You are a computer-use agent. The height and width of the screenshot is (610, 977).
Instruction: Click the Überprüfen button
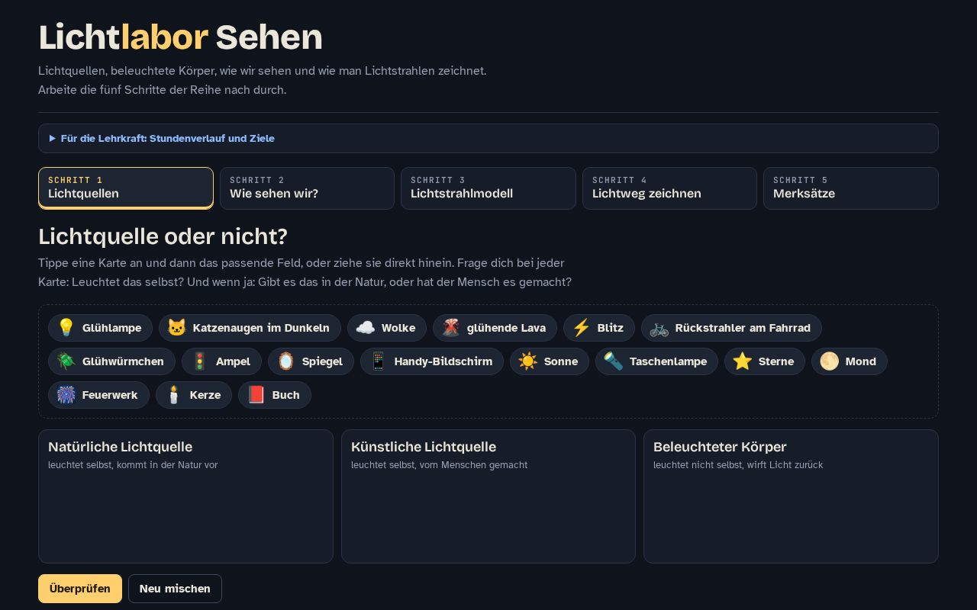pos(80,589)
